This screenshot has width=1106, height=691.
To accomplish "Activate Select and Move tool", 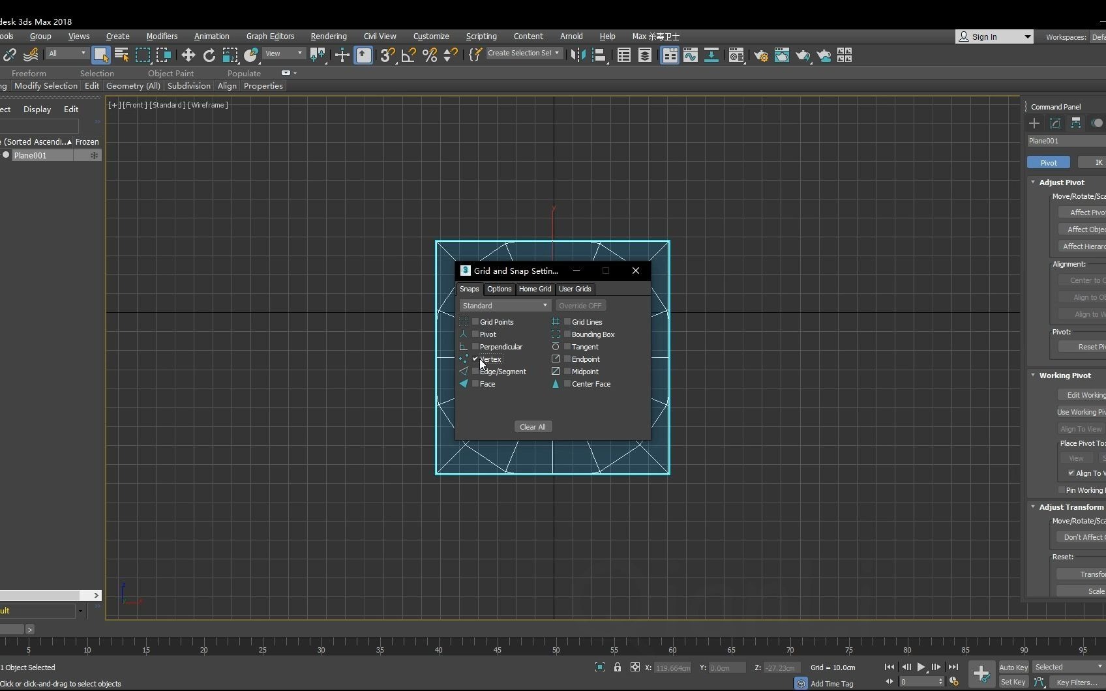I will coord(188,55).
